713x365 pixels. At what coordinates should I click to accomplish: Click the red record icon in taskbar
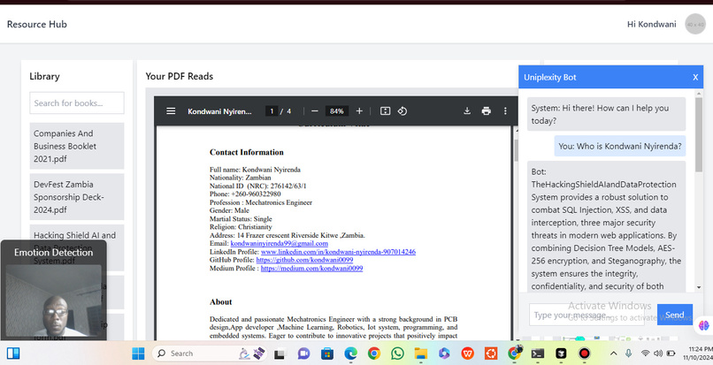click(585, 354)
